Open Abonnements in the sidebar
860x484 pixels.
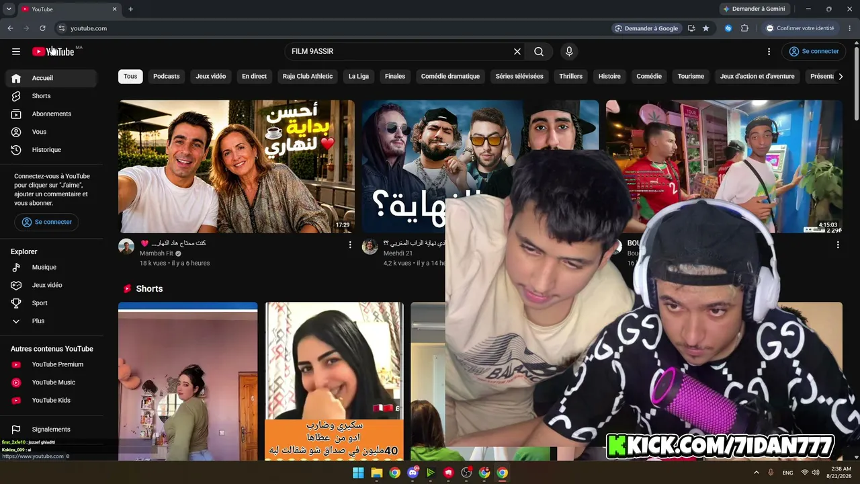point(51,114)
